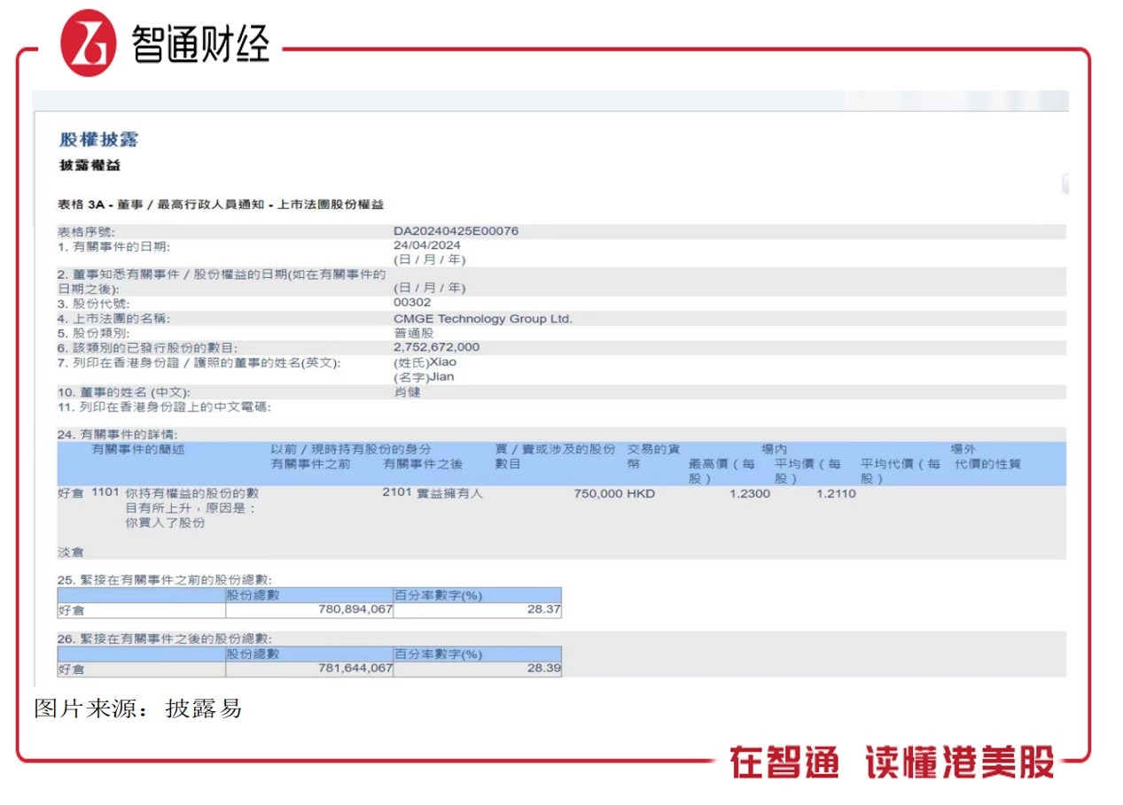Toggle the 好倉 row in section 26

click(x=70, y=670)
